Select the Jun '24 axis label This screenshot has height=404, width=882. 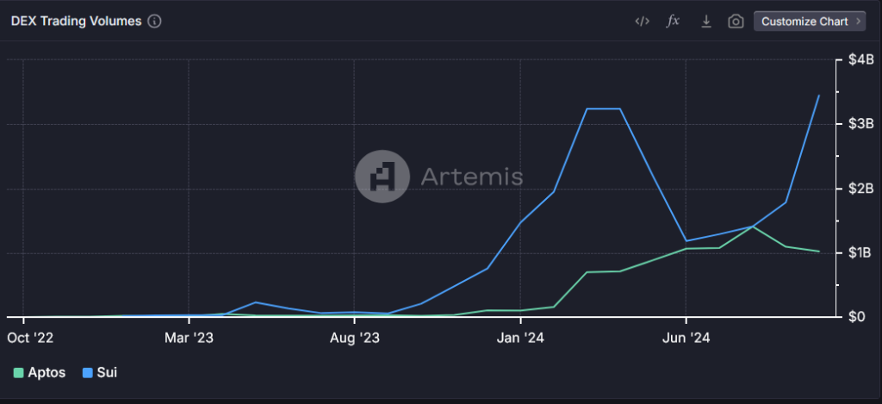click(x=686, y=339)
